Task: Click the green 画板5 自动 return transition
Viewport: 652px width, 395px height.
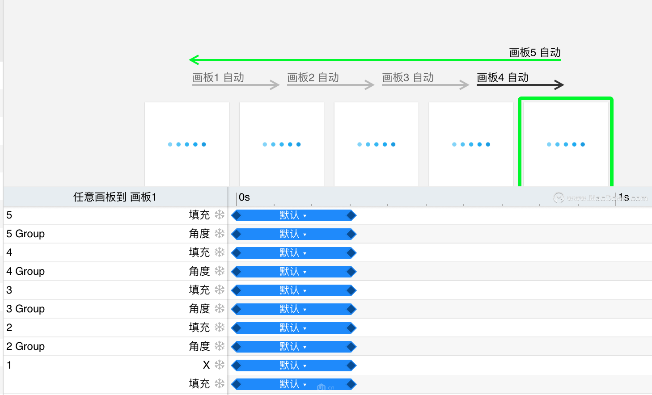Action: (535, 53)
